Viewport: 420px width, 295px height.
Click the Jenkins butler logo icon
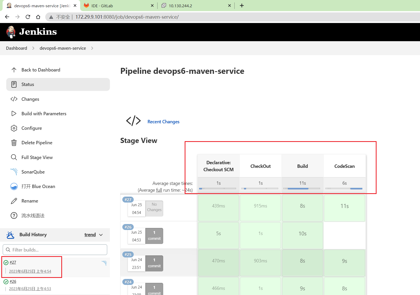(x=11, y=32)
